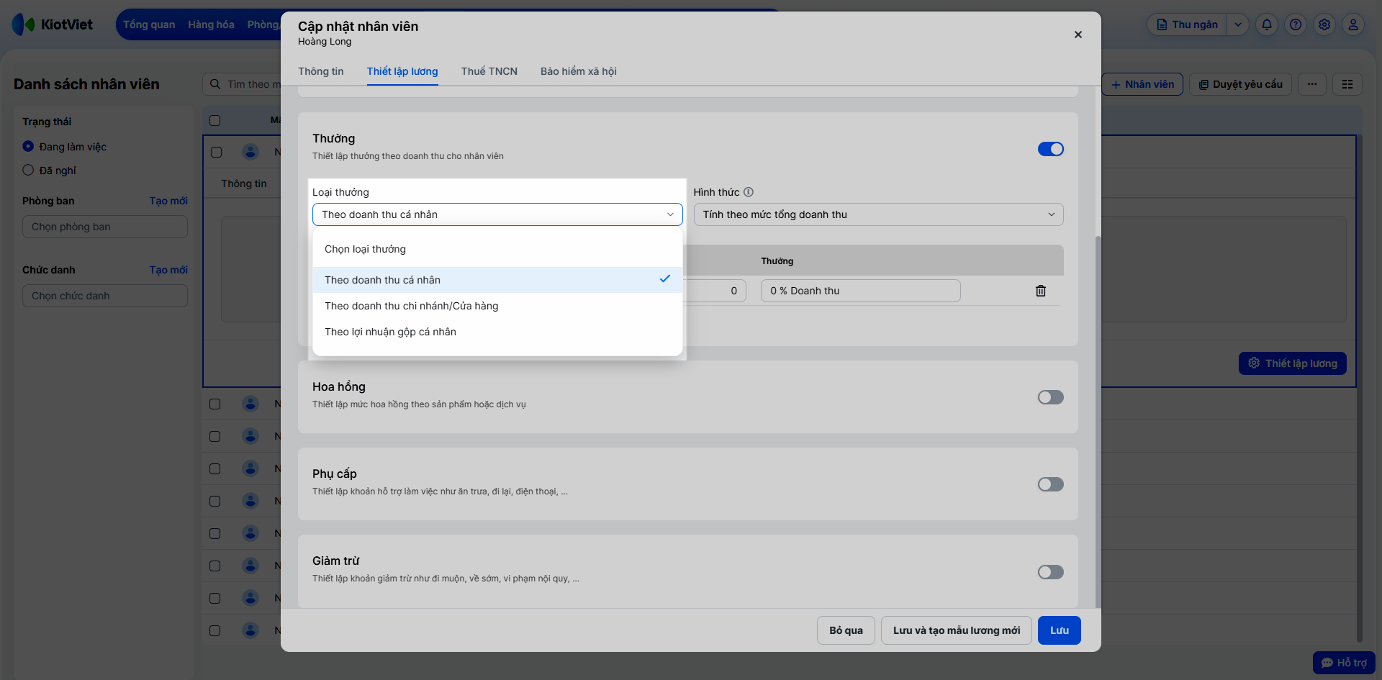Viewport: 1382px width, 680px height.
Task: Click Lưu và tạo mẫu lương mới
Action: 957,630
